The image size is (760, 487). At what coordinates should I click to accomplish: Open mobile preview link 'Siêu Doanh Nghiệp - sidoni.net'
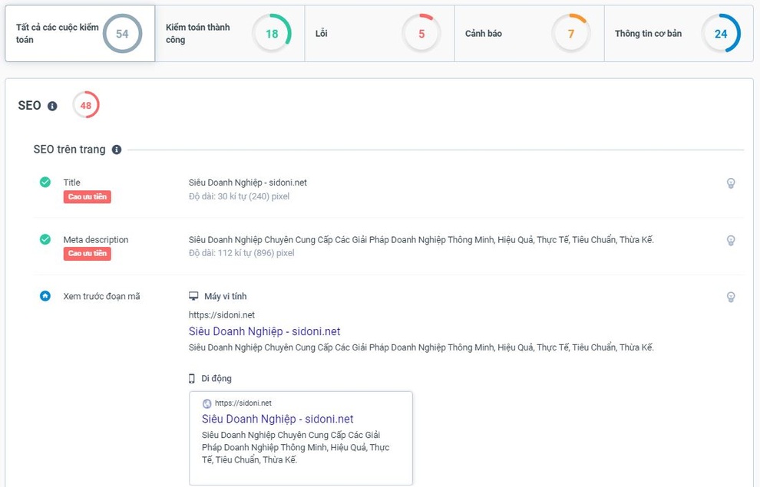(277, 419)
